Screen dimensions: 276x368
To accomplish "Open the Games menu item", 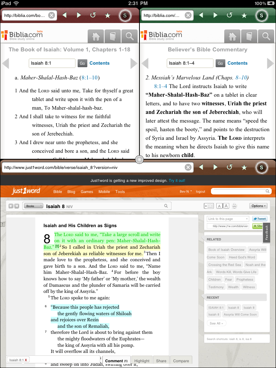I will point(87,192).
